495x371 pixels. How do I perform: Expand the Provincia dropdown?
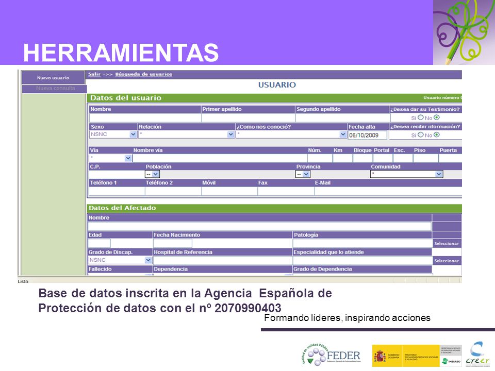click(303, 174)
